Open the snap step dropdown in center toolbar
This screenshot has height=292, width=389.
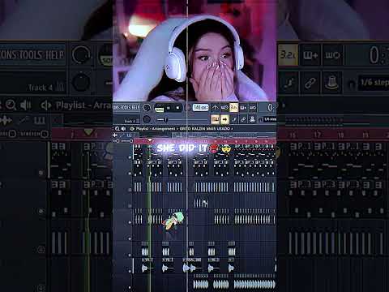click(x=270, y=119)
